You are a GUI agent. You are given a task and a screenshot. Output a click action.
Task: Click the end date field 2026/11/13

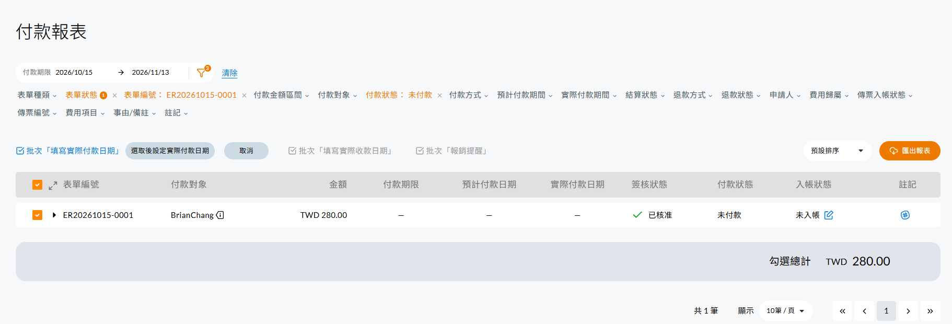[150, 73]
